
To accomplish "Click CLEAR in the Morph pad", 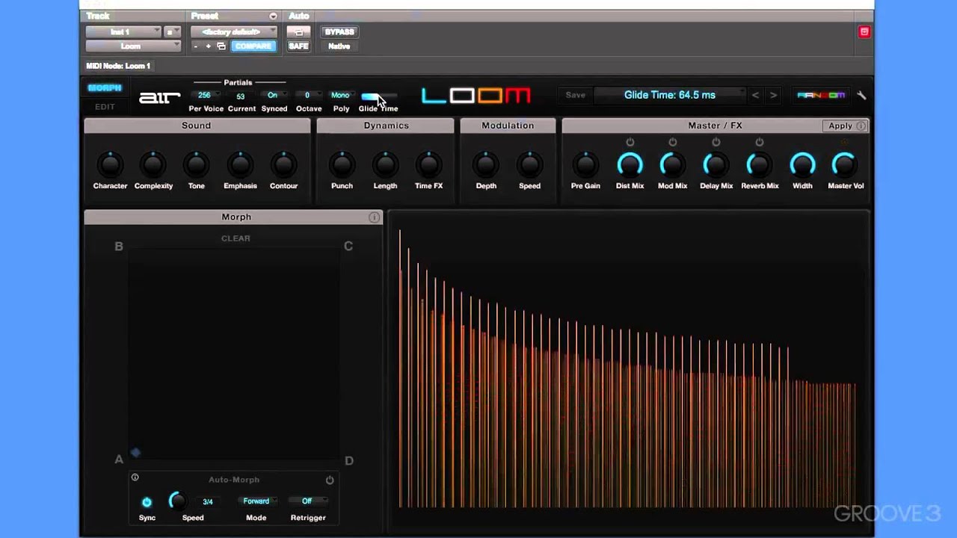I will (x=236, y=238).
